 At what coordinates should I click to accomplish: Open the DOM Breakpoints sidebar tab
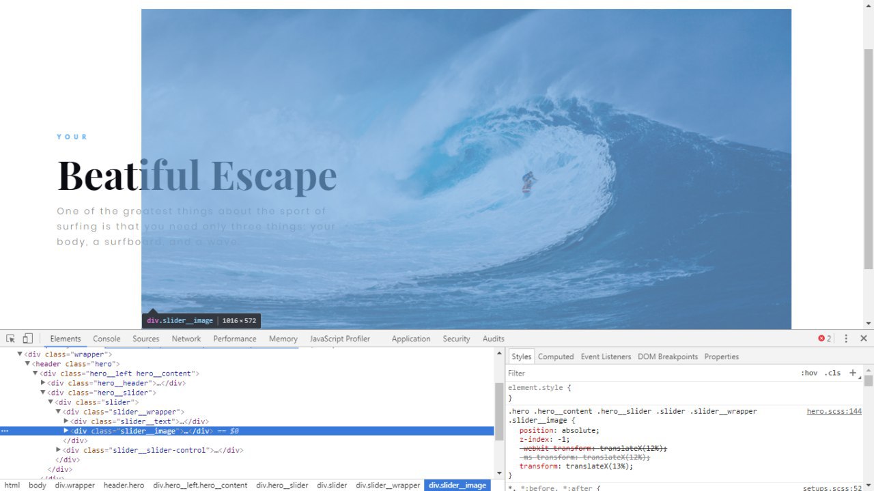tap(668, 356)
